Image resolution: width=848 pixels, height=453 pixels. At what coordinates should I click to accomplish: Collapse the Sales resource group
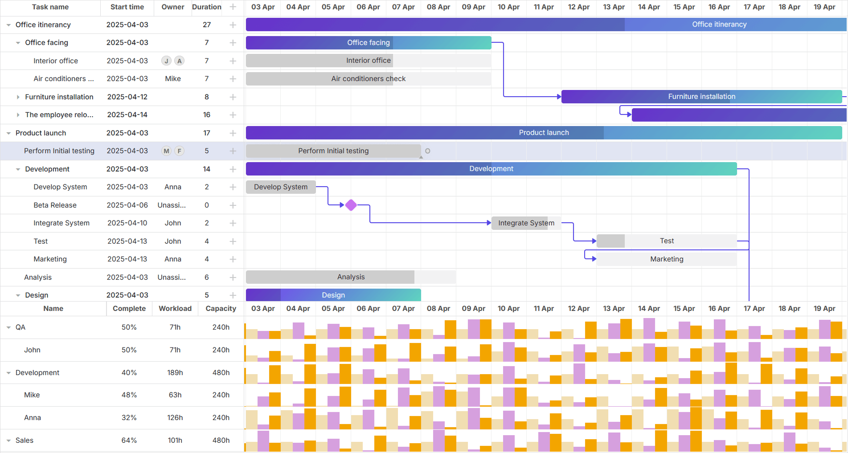(x=8, y=441)
